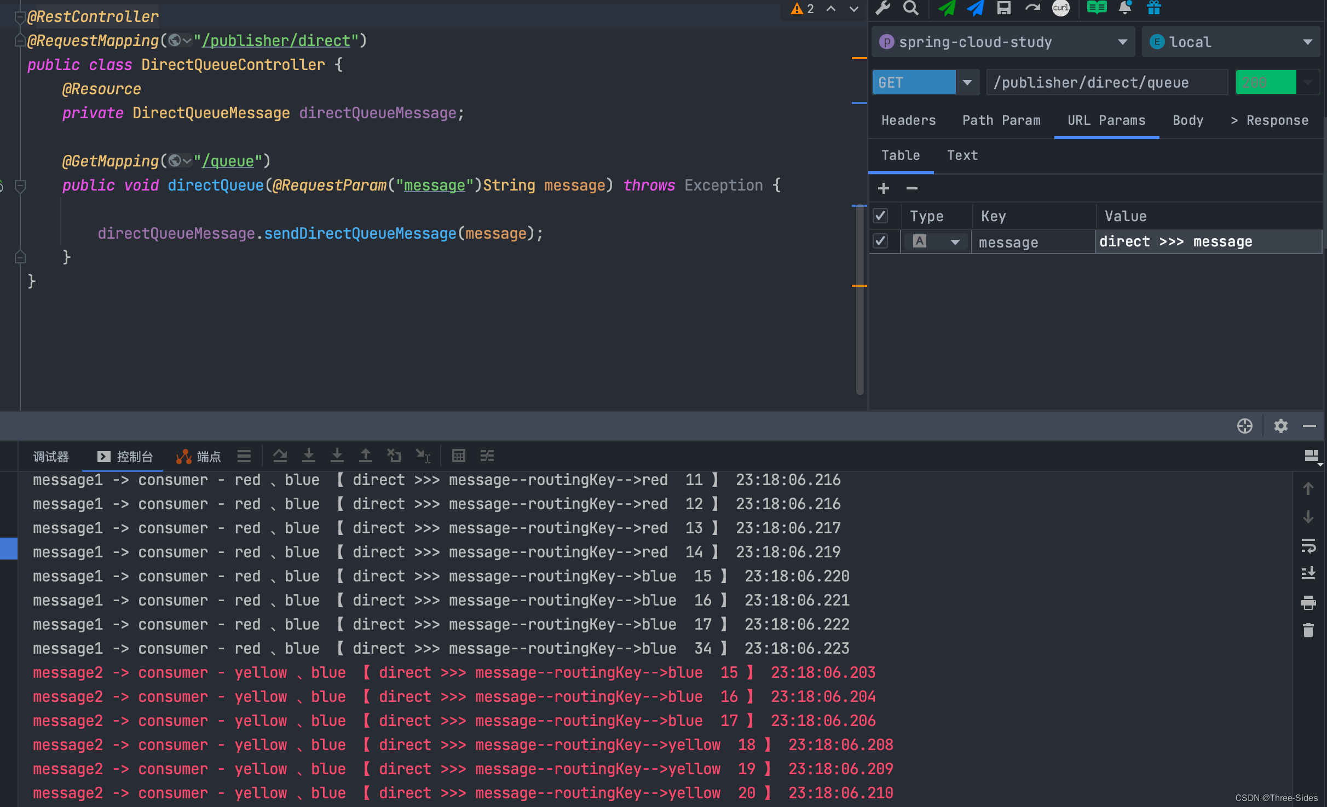The image size is (1327, 807).
Task: Open the 端点 endpoints tab
Action: [198, 457]
